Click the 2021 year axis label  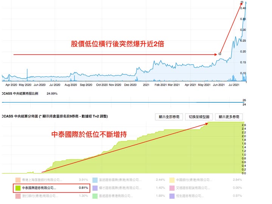pos(146,85)
